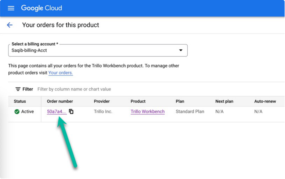The image size is (285, 179).
Task: Click the Plan column header
Action: (x=180, y=101)
